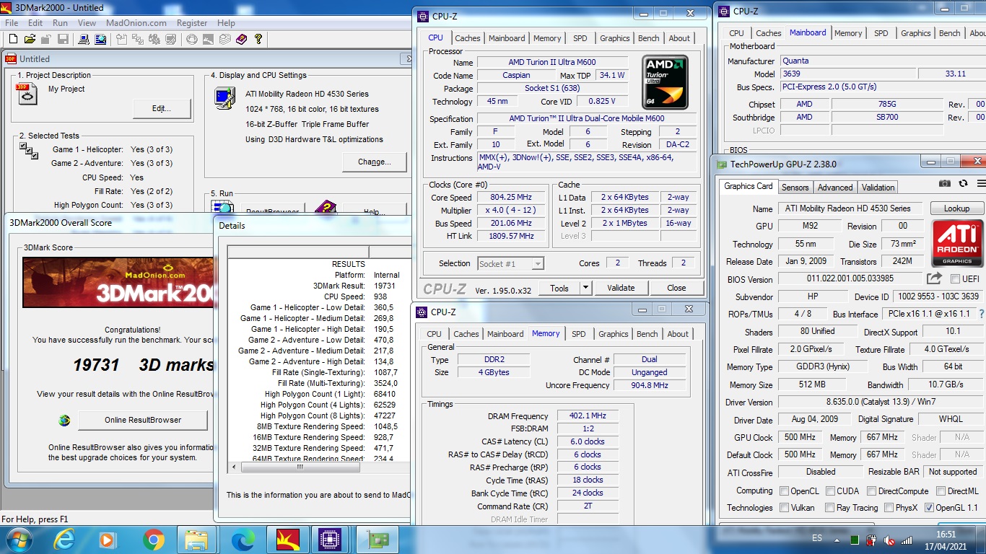Create a new project from 3DMark2000 toolbar
The image size is (986, 554).
pyautogui.click(x=12, y=39)
